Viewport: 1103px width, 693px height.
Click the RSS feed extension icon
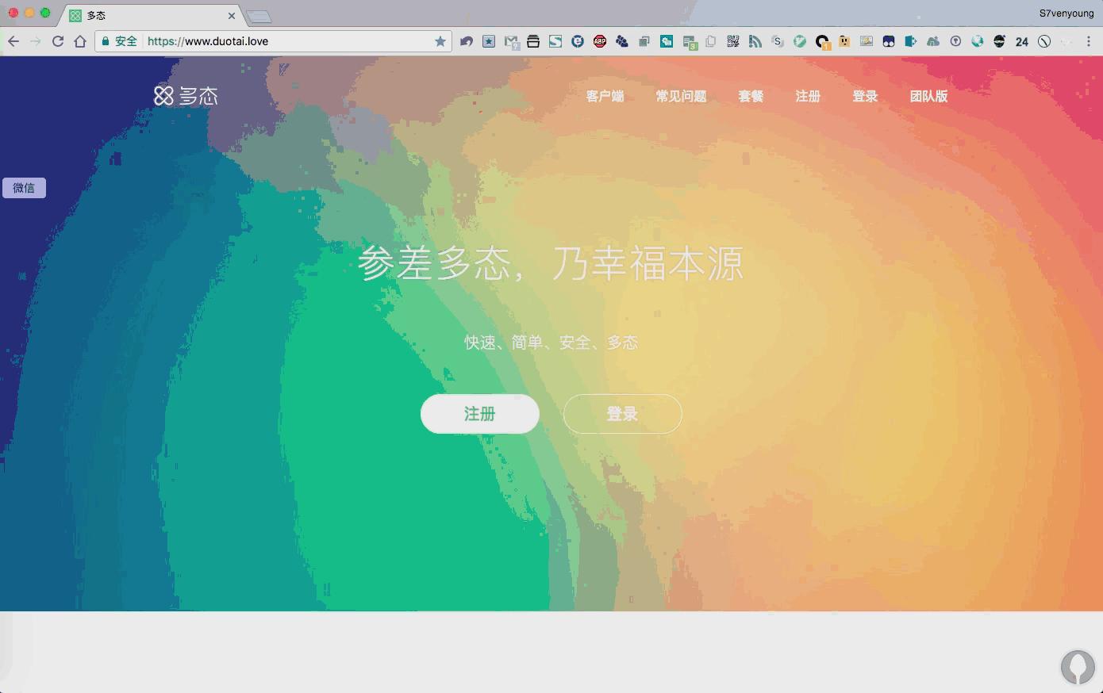(755, 41)
